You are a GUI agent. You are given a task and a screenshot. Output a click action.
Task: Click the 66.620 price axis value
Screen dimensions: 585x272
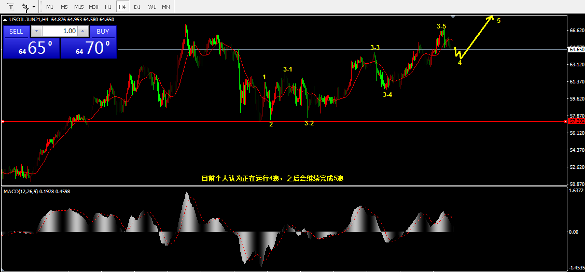tap(576, 31)
